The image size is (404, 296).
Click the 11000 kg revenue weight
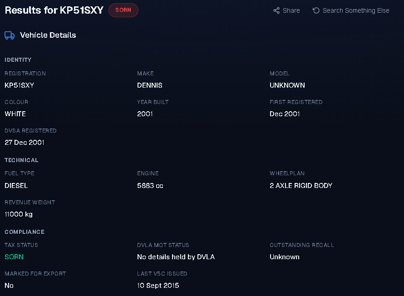pos(19,214)
